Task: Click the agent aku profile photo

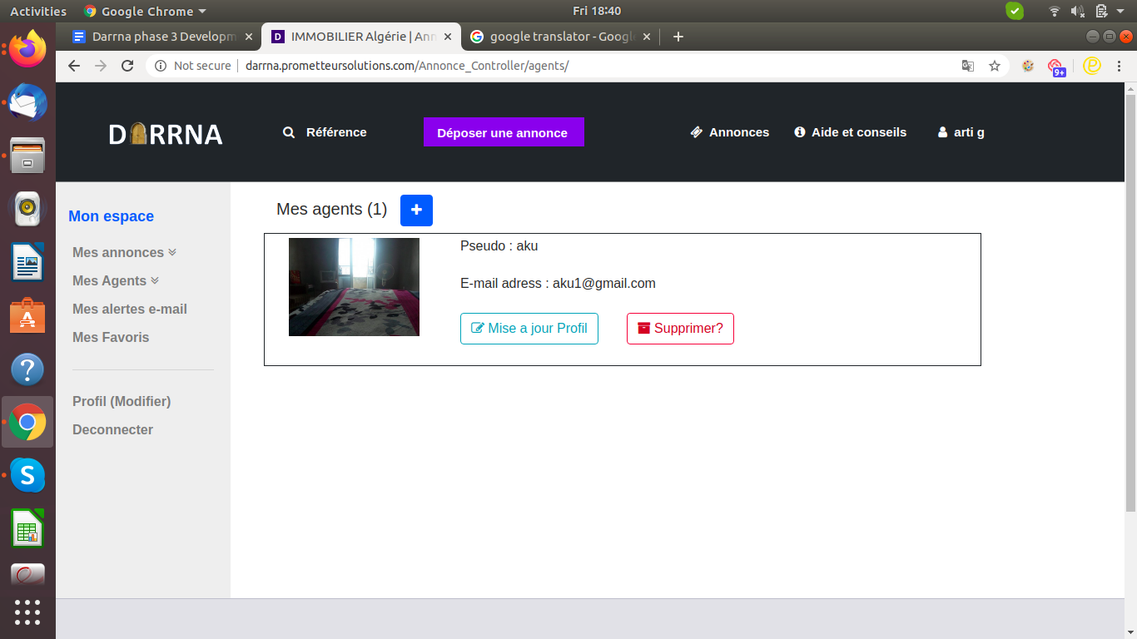Action: [354, 287]
